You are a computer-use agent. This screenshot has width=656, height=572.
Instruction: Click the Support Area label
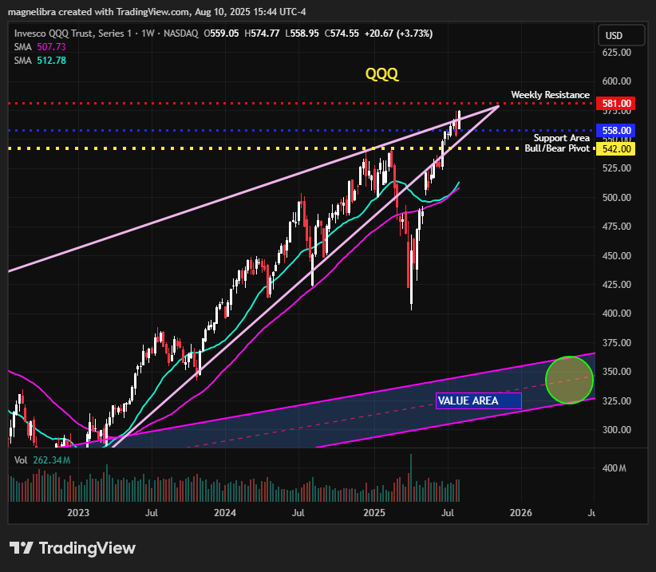(562, 138)
